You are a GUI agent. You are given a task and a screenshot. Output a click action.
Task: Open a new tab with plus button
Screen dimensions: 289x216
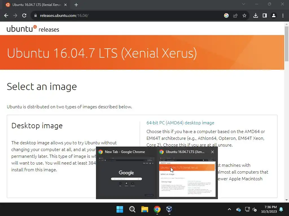coord(76,5)
